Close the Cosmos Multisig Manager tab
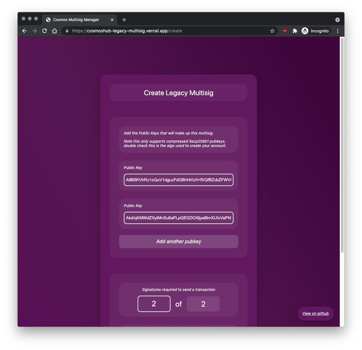 tap(112, 20)
